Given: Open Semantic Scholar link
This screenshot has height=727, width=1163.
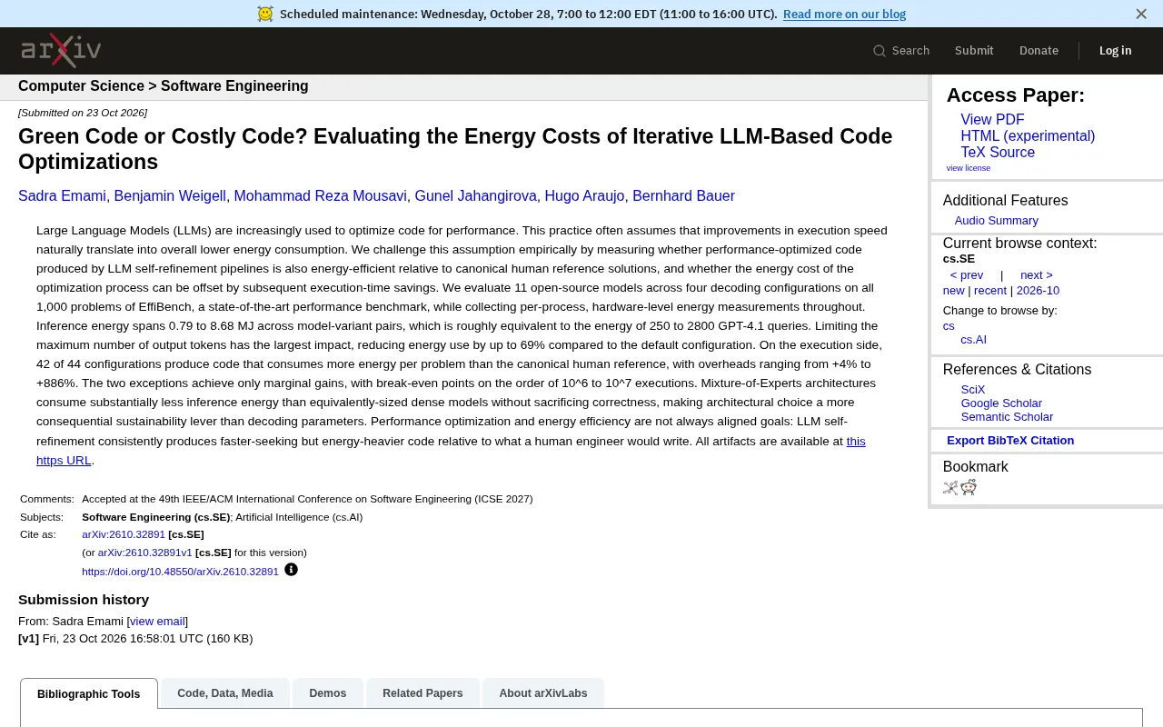Looking at the screenshot, I should click(x=1007, y=417).
